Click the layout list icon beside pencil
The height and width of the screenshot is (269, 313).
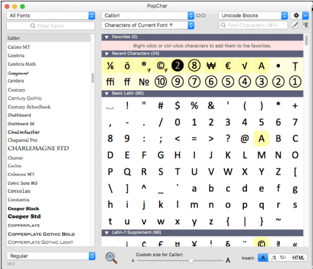(306, 25)
